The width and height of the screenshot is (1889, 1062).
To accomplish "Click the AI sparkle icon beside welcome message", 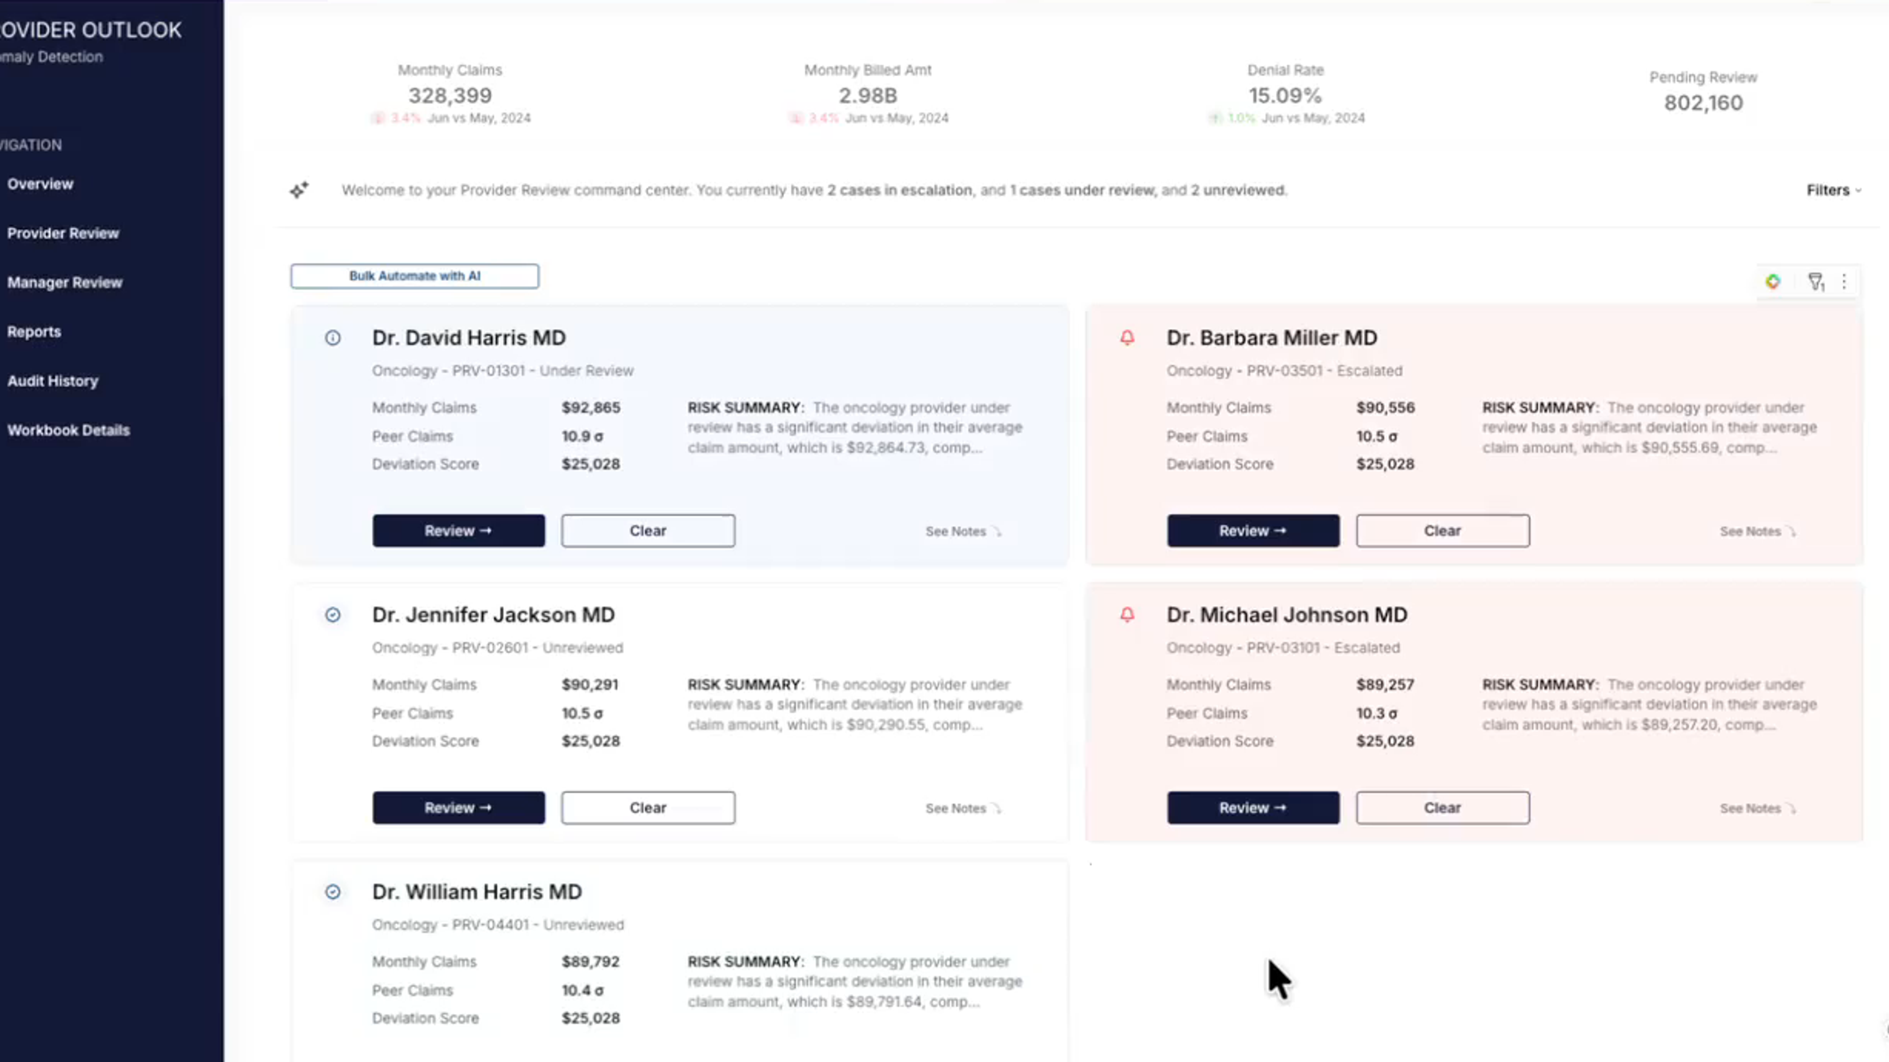I will click(x=299, y=191).
